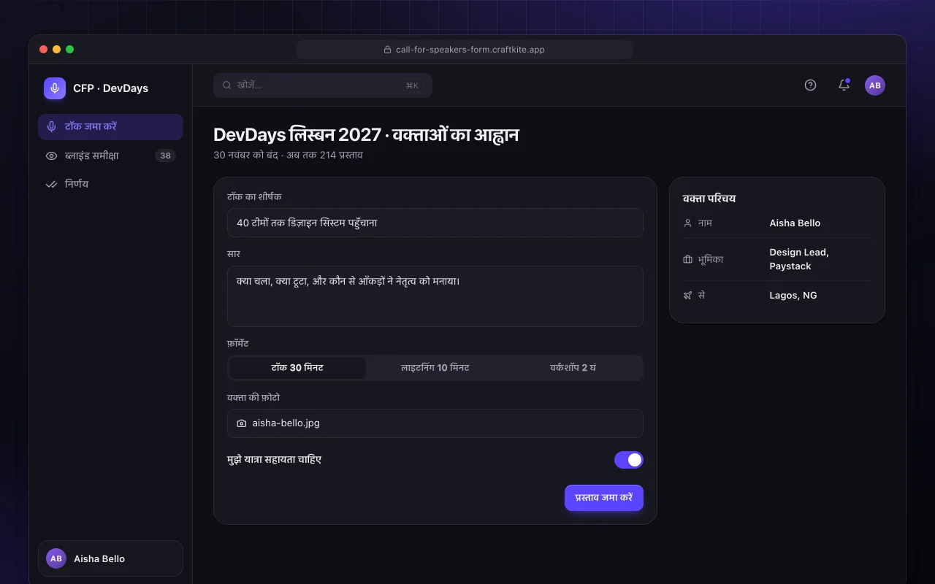Submit with the प्रस्ताव जमा करें button
This screenshot has width=935, height=584.
click(604, 498)
